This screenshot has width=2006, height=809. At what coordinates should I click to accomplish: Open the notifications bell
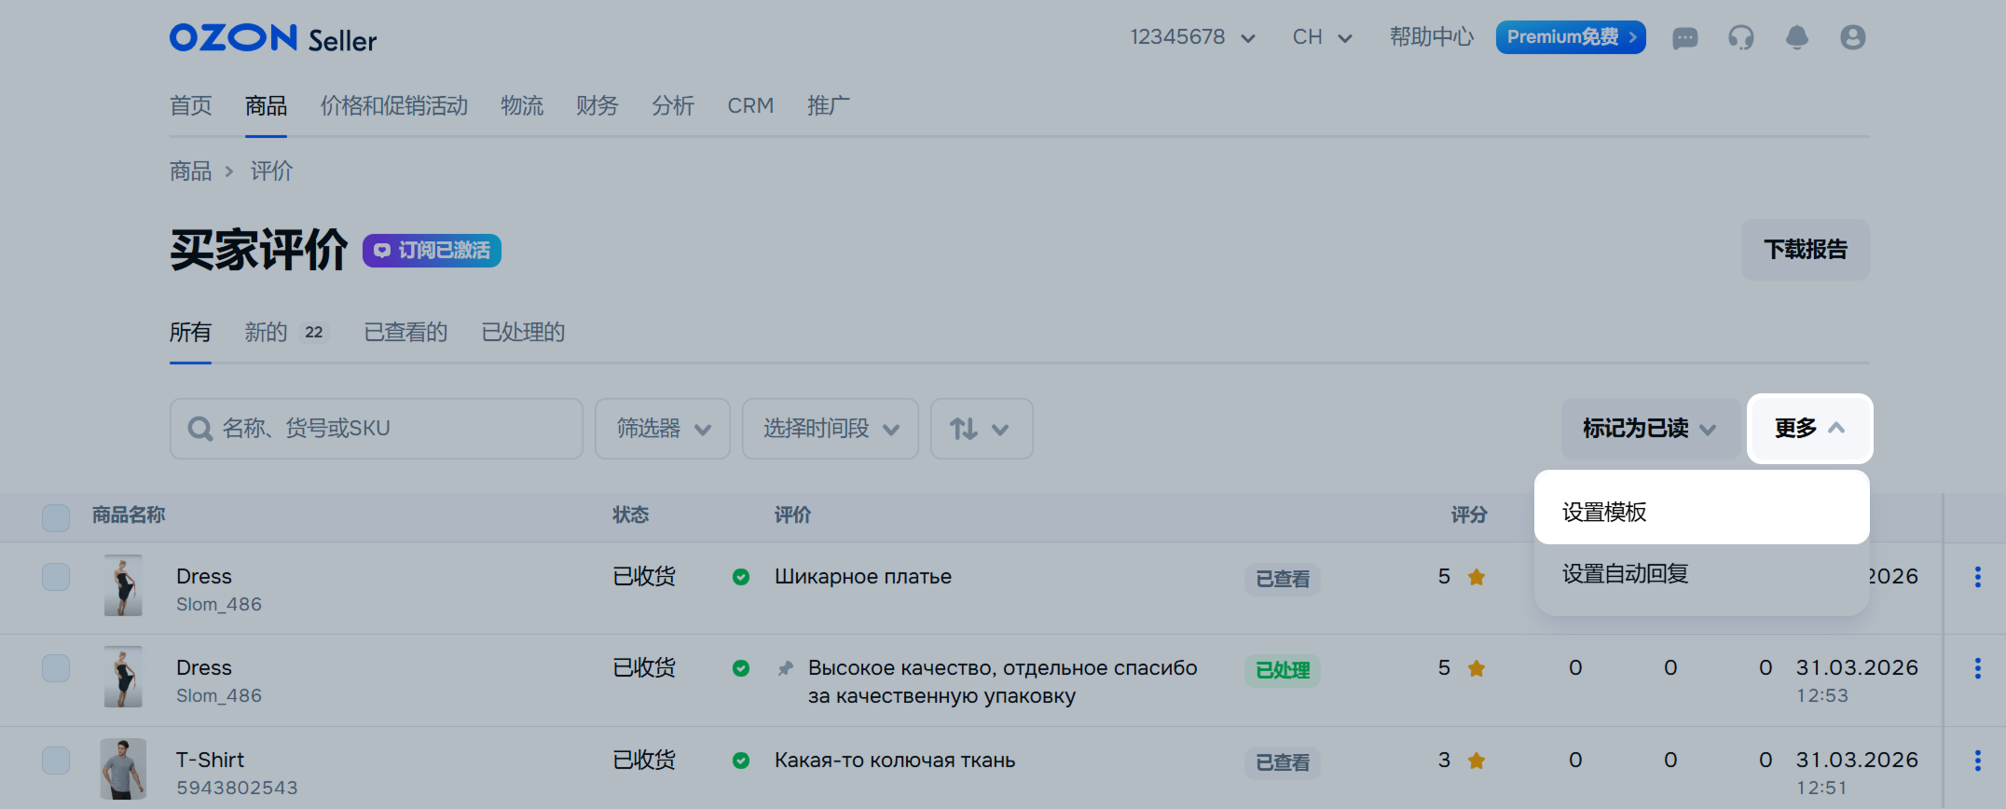click(1796, 38)
